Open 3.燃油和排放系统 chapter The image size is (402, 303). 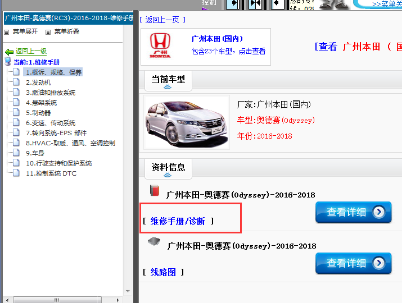coord(51,93)
